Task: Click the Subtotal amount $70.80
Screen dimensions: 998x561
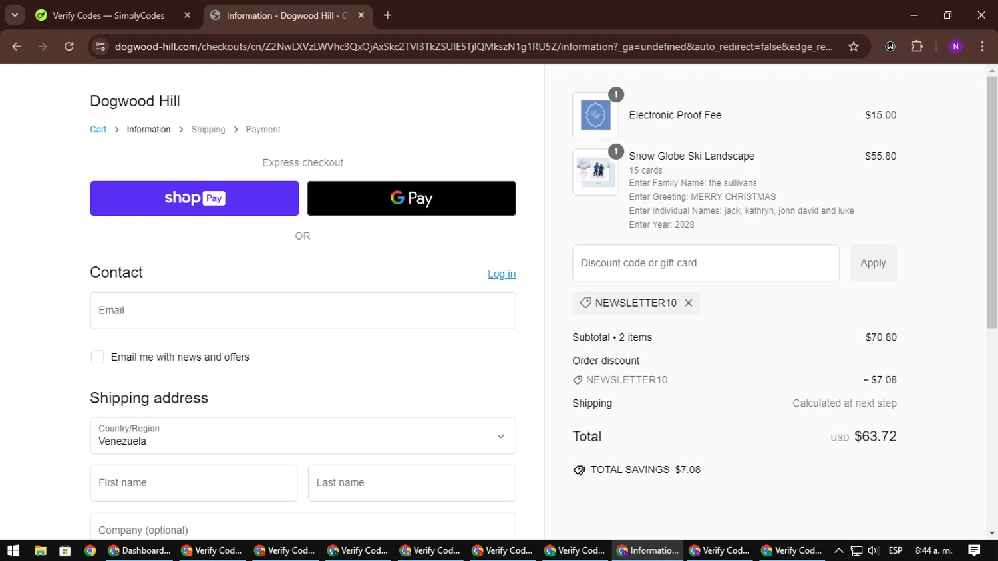Action: (881, 337)
